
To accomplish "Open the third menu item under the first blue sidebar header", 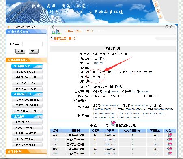I will point(27,83).
